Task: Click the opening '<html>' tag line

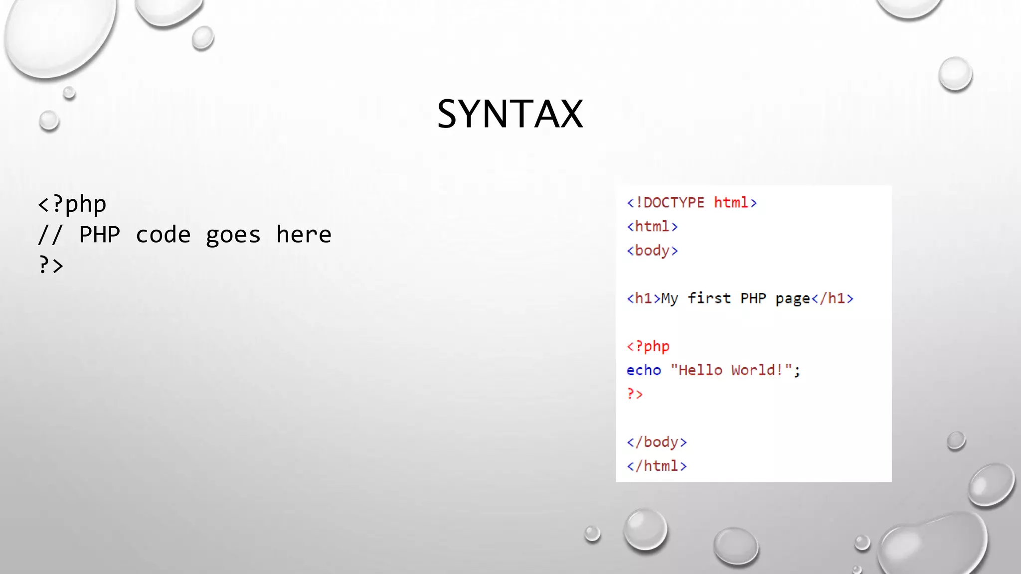Action: (x=652, y=226)
